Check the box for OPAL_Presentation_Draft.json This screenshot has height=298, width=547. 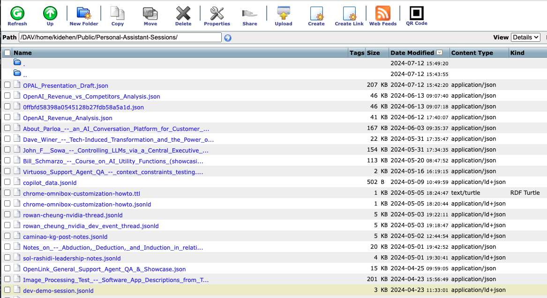[7, 85]
